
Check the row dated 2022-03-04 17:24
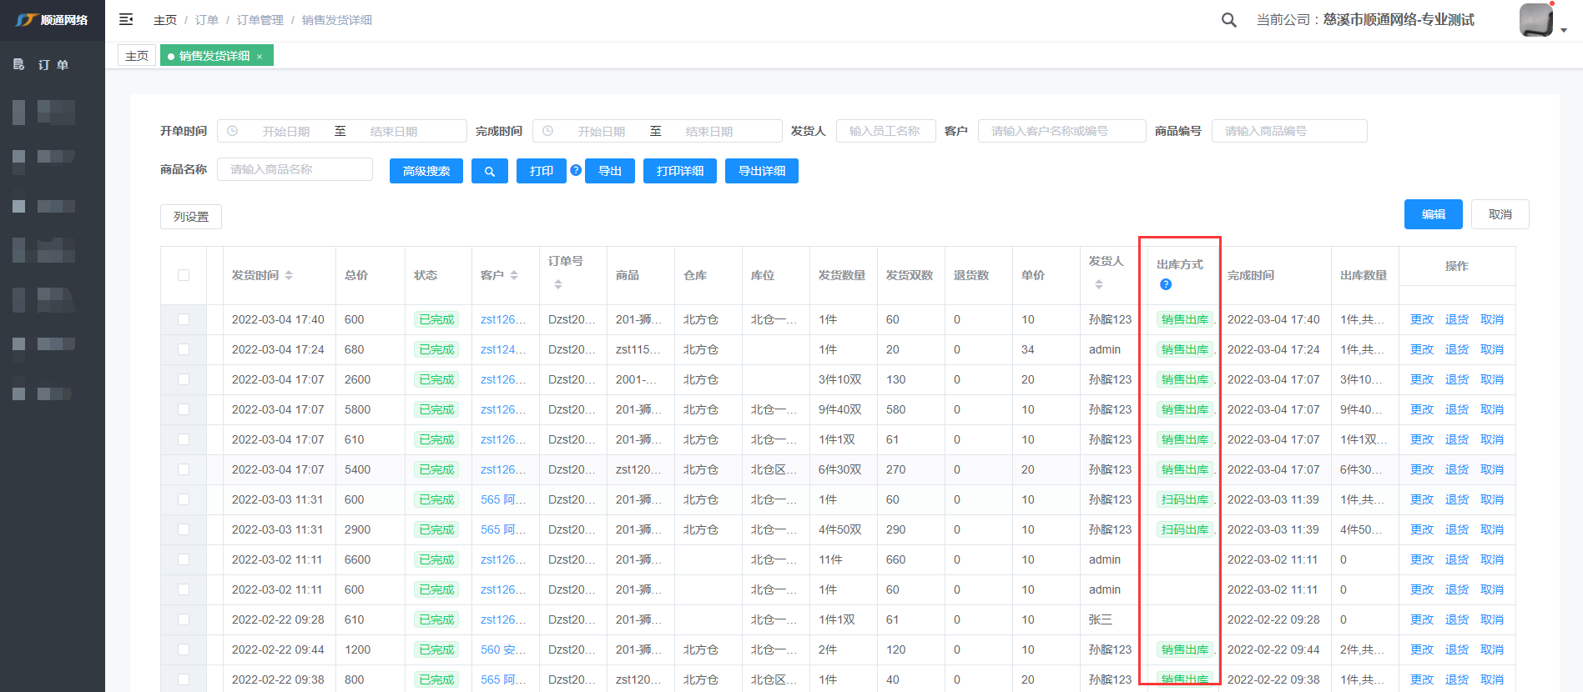point(184,349)
